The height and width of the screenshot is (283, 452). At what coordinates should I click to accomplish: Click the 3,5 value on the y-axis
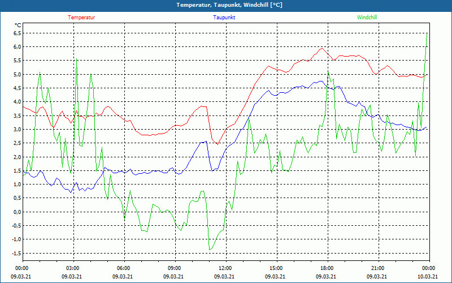coord(18,116)
